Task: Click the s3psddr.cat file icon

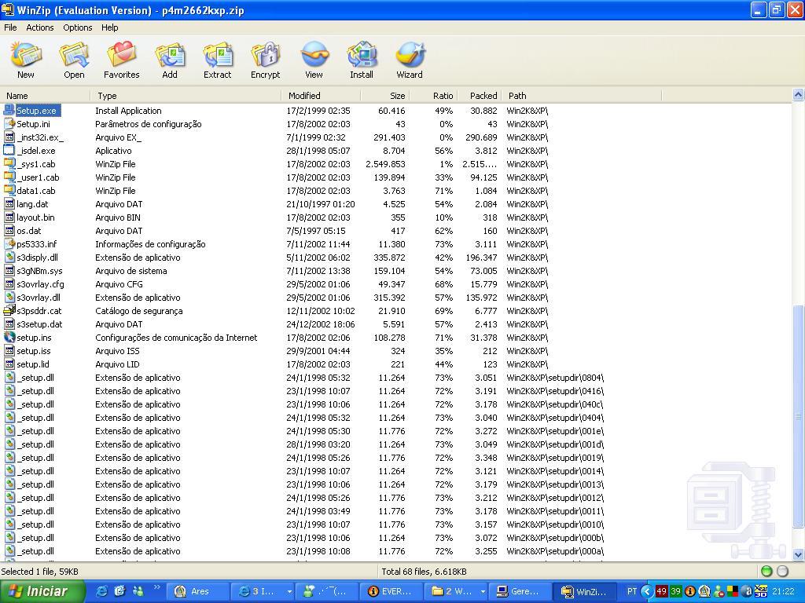Action: pyautogui.click(x=9, y=310)
